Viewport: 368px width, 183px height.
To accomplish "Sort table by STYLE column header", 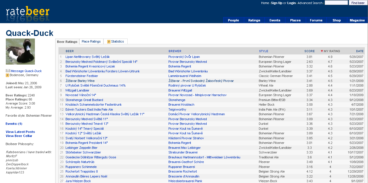I will [x=264, y=51].
